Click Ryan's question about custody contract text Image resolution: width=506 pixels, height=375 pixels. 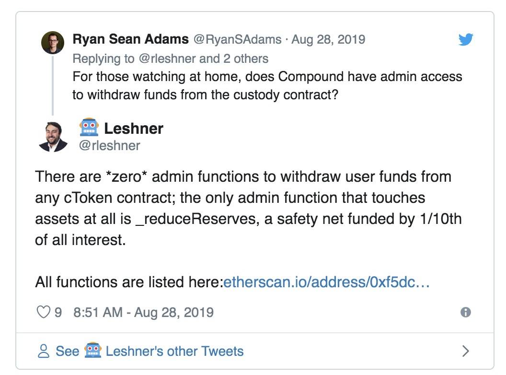pyautogui.click(x=267, y=85)
